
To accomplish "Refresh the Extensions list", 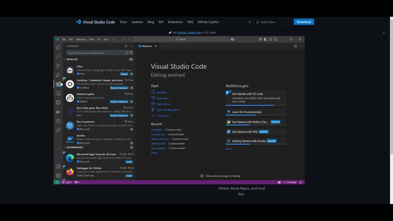I will [126, 46].
